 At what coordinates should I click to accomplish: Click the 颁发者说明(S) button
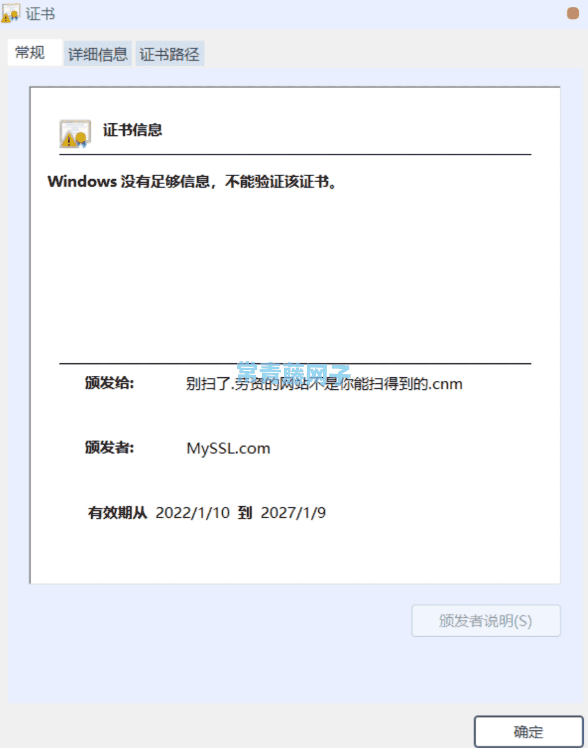pos(486,621)
